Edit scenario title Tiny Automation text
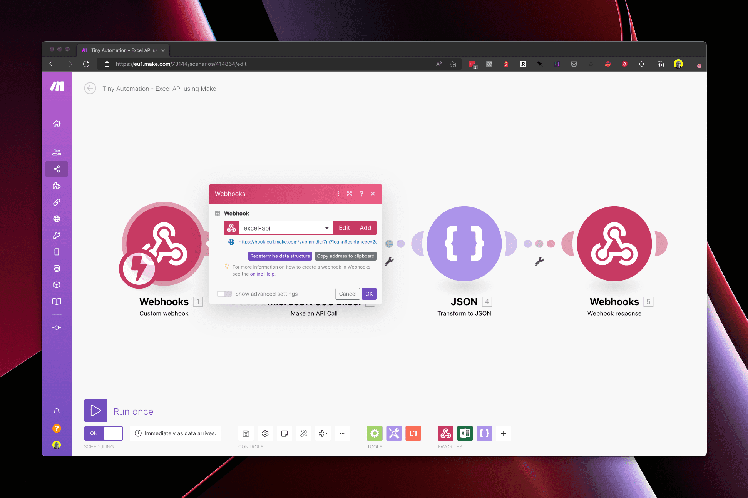Viewport: 748px width, 498px height. point(159,89)
